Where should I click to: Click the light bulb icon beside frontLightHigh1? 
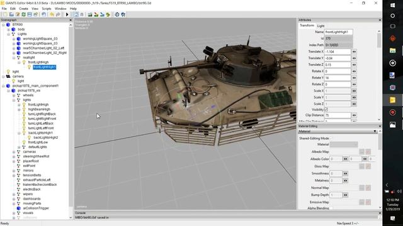29,67
